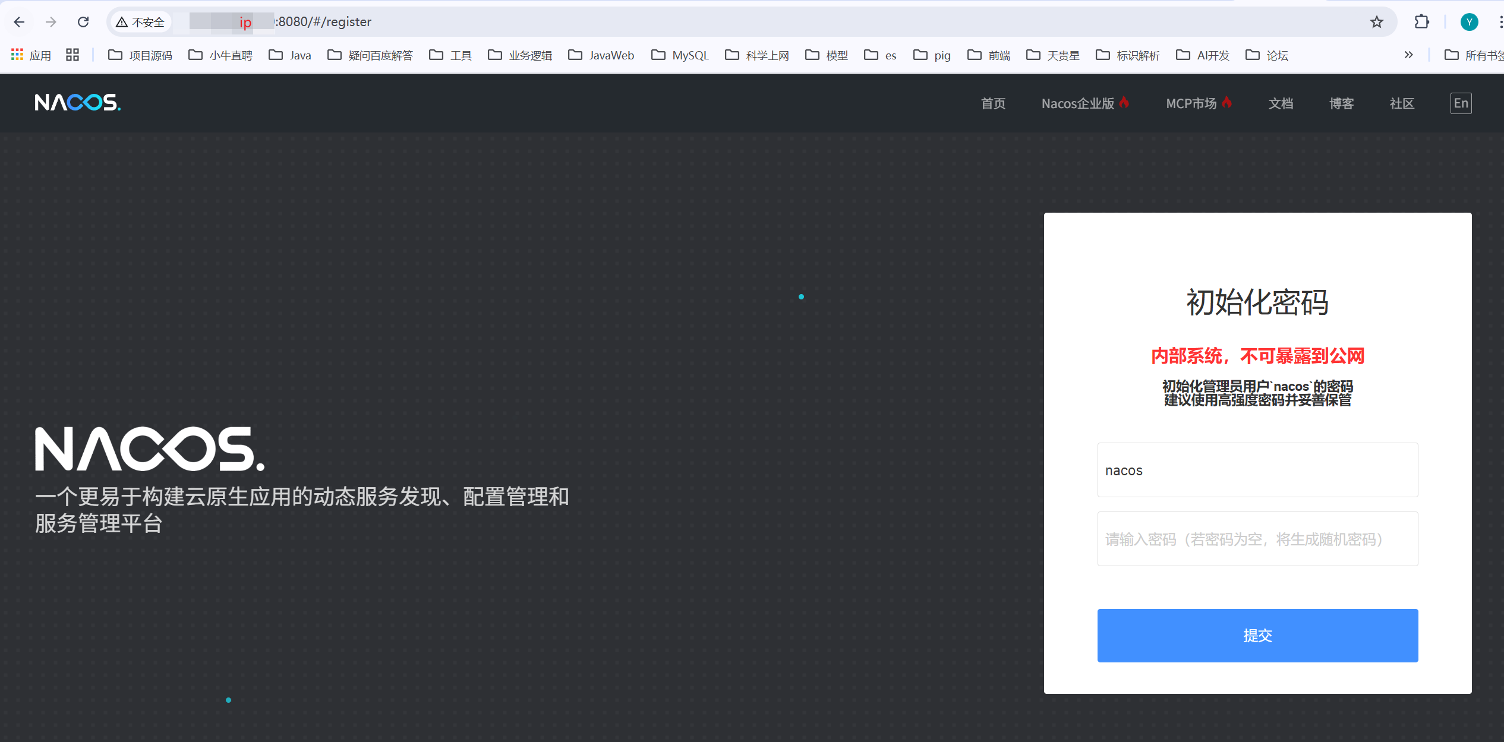Expand hidden bookmarks with the » chevron

1408,54
